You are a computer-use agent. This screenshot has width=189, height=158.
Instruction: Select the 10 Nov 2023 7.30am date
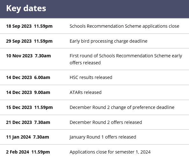point(28,56)
